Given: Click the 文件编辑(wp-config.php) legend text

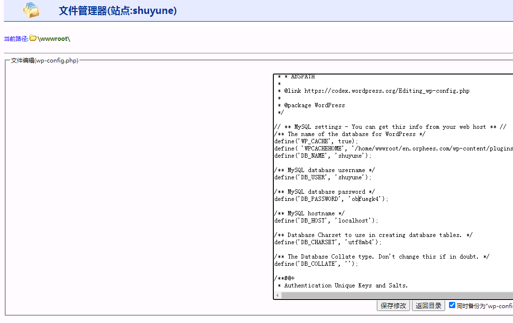Looking at the screenshot, I should pos(45,61).
